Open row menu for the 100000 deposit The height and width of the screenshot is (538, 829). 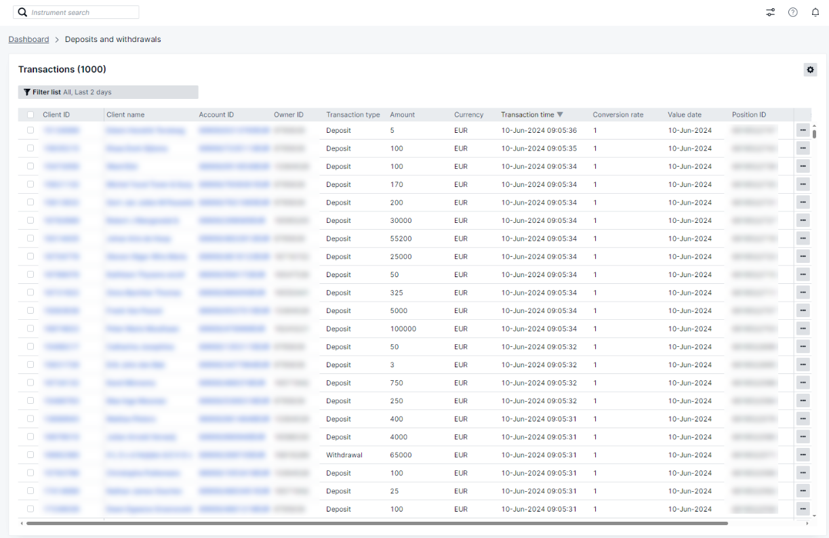(x=803, y=329)
